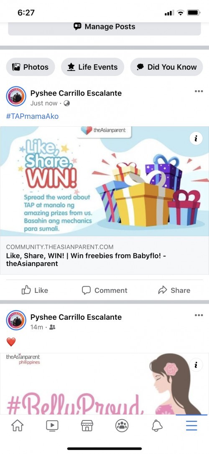The height and width of the screenshot is (454, 209).
Task: Select the Photos filter chip
Action: pyautogui.click(x=31, y=67)
